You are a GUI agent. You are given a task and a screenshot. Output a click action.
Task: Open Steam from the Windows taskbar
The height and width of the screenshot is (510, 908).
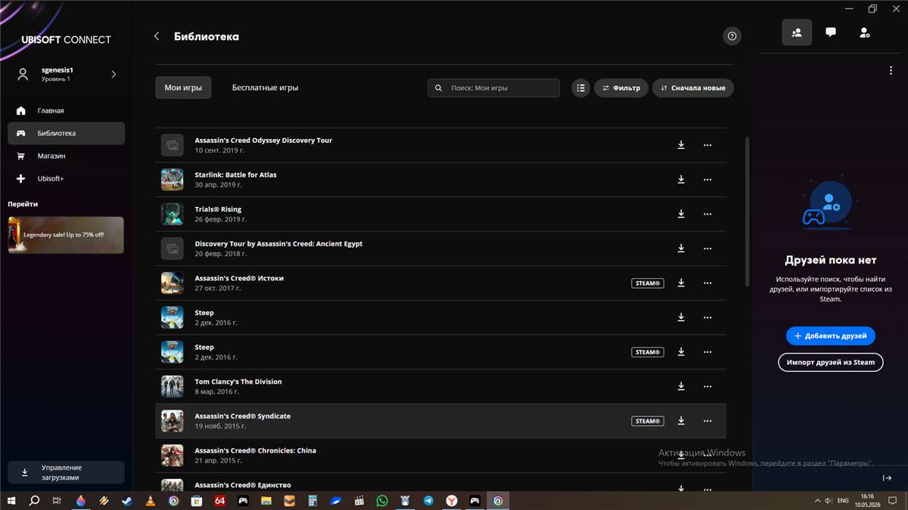[x=127, y=500]
